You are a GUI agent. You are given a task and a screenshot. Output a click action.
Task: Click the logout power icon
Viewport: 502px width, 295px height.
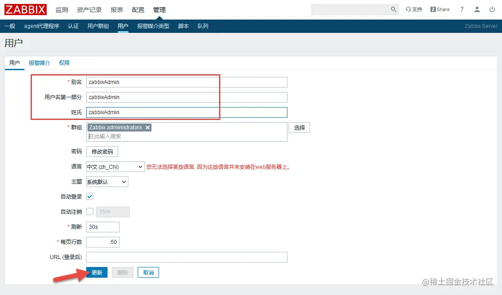click(492, 9)
